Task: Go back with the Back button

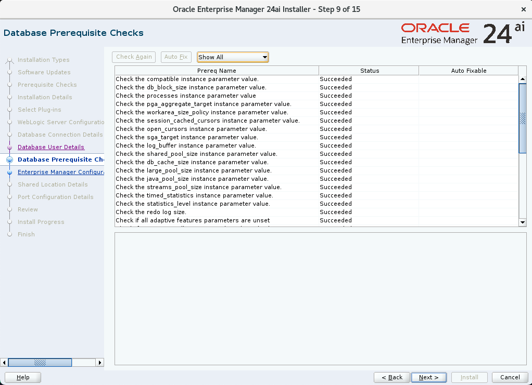Action: point(392,377)
